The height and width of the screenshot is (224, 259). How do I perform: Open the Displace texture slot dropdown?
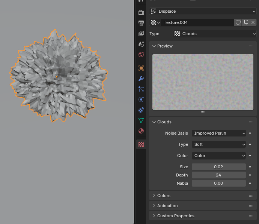(203, 11)
